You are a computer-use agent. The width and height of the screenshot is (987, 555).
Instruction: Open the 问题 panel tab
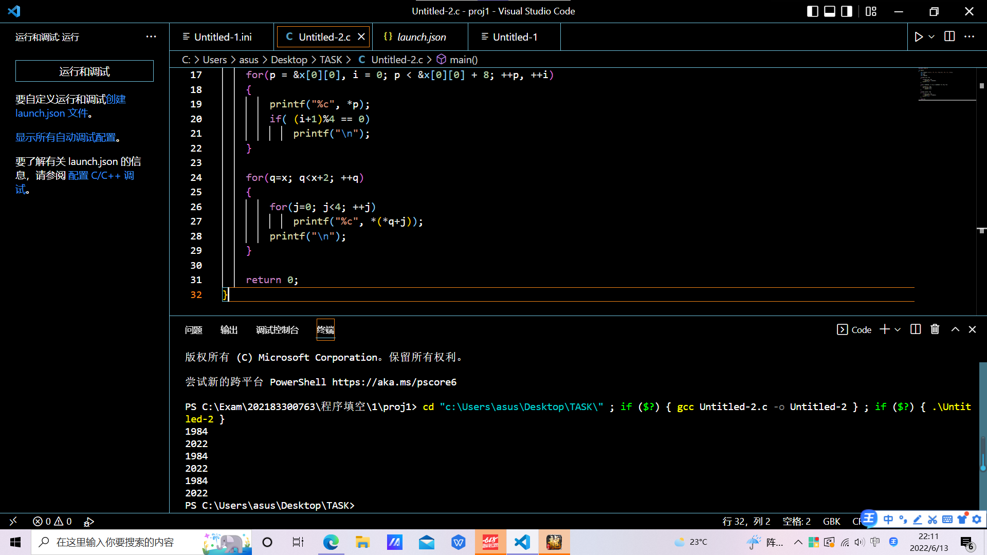tap(193, 330)
